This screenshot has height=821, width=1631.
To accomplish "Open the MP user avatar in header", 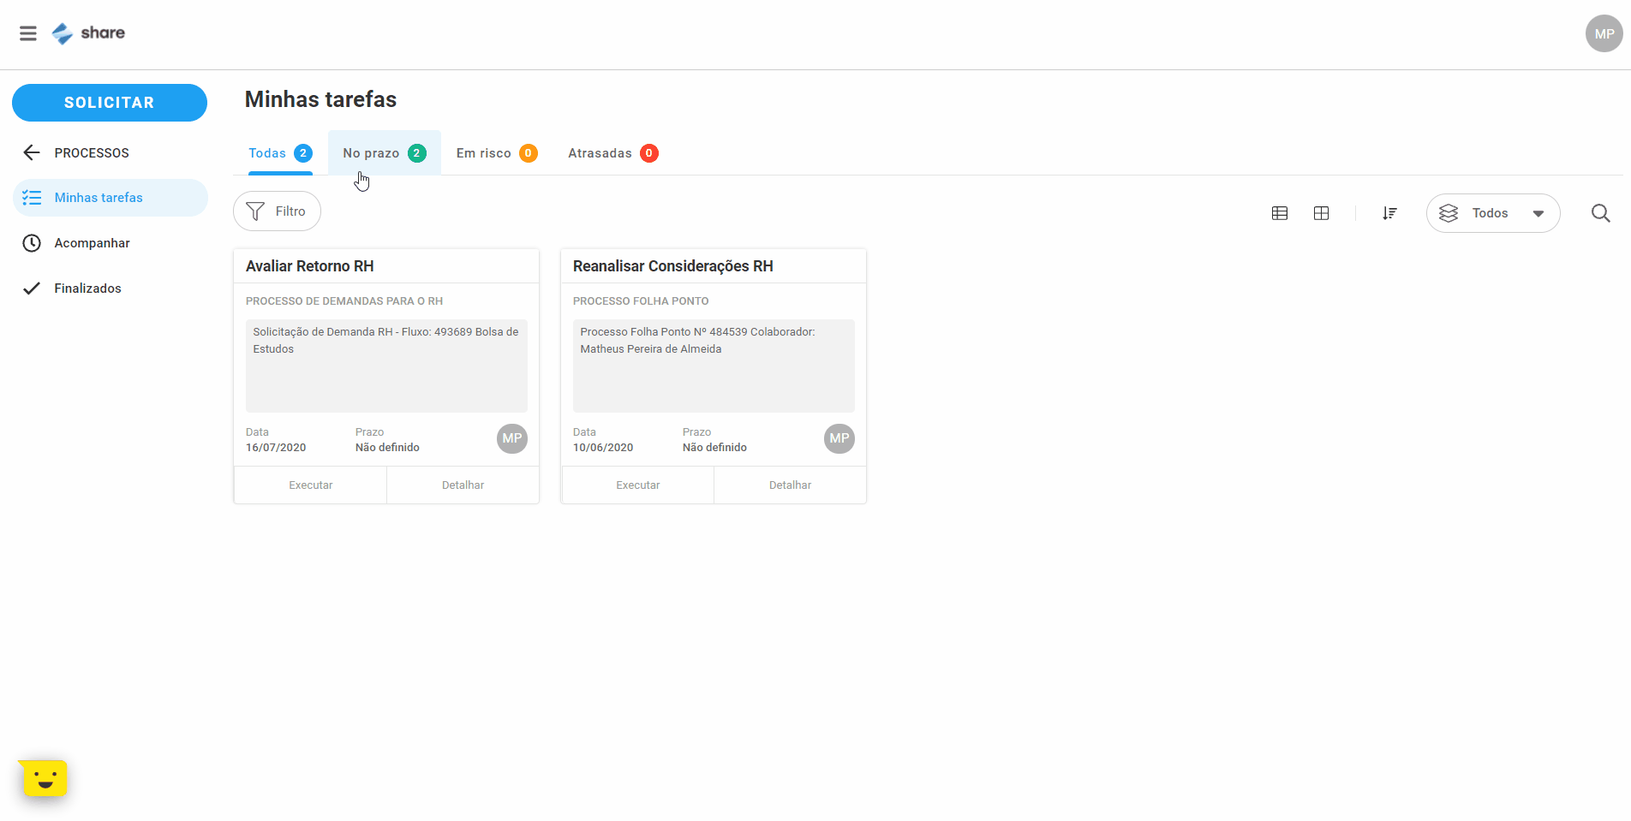I will (1604, 34).
